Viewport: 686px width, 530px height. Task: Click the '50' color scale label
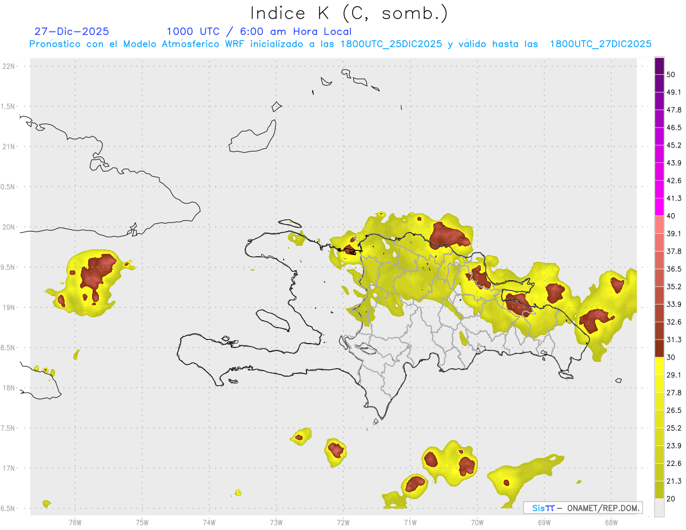(671, 74)
